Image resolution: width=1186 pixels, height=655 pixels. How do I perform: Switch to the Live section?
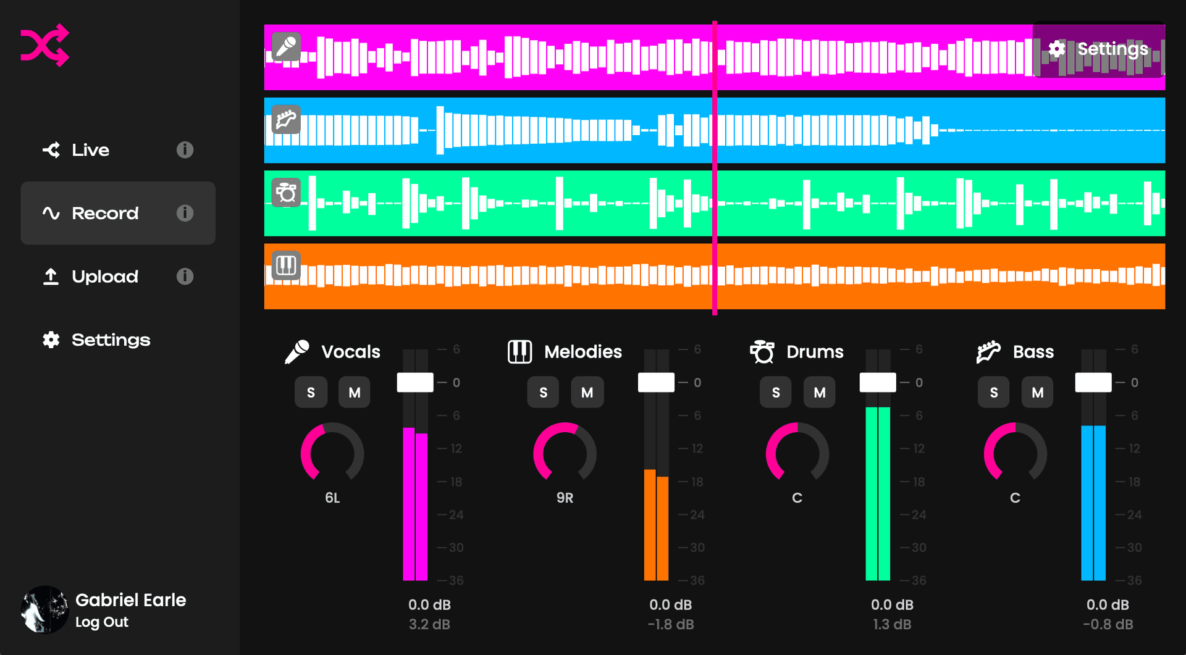90,149
